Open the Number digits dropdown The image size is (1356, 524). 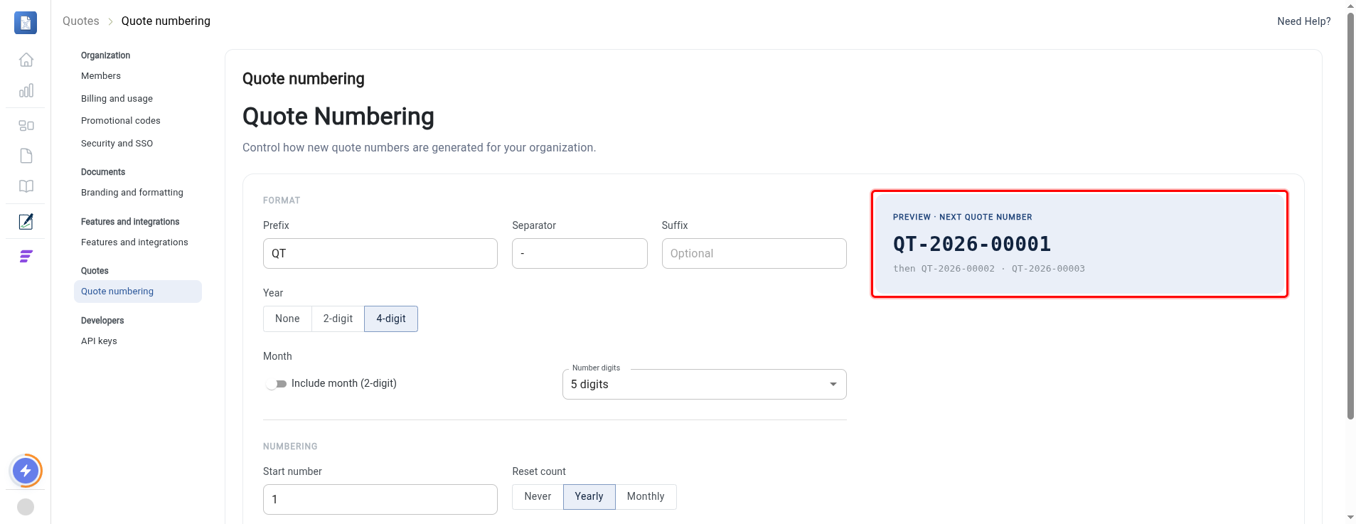[704, 384]
